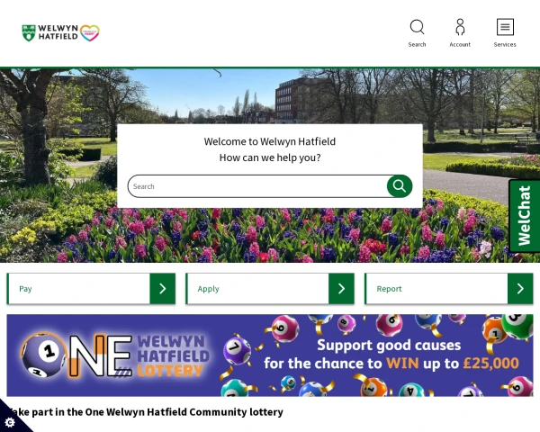Open the One Welwyn Hatfield Lottery banner
The height and width of the screenshot is (432, 540).
point(270,355)
